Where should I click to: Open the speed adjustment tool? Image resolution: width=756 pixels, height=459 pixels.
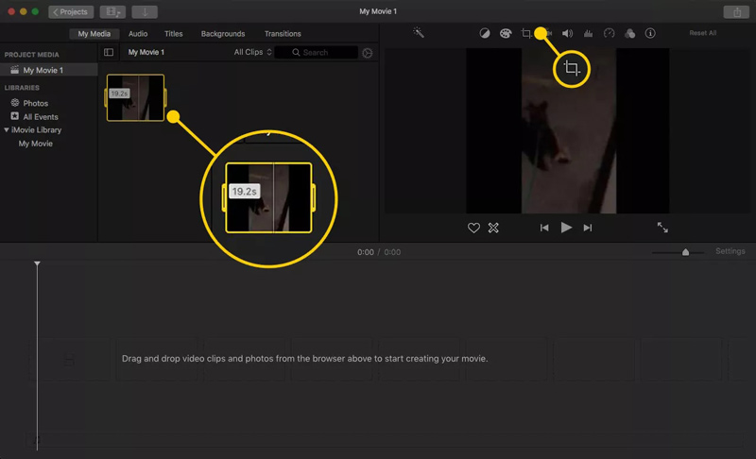610,33
